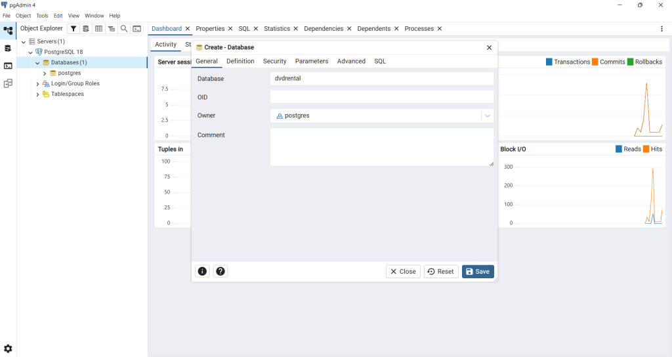Viewport: 672px width, 357px height.
Task: Toggle the Reads legend blue swatch
Action: 618,149
